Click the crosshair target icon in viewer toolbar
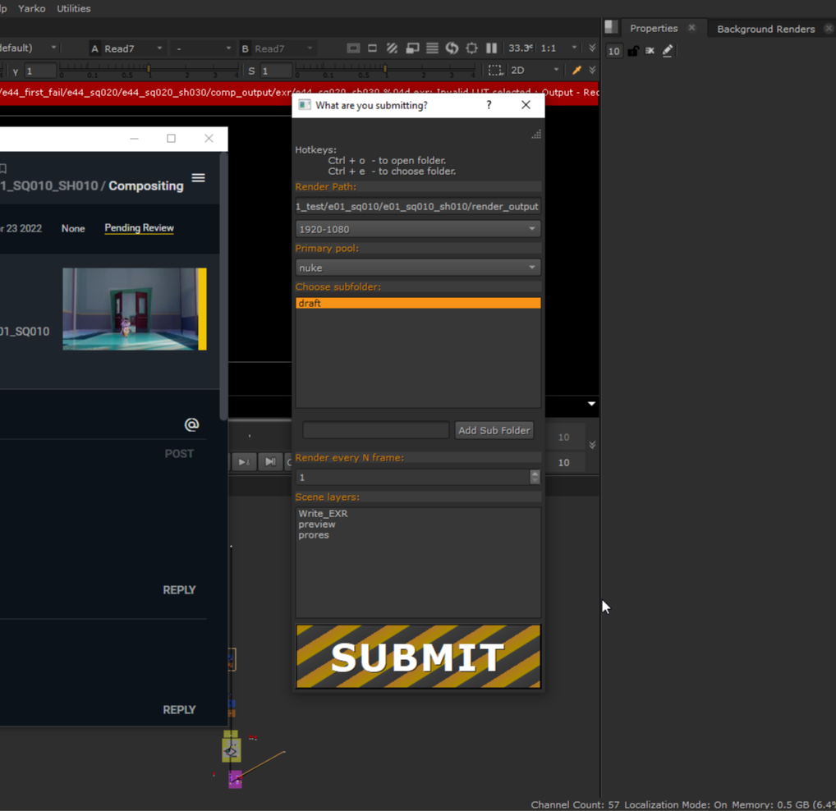 point(472,48)
